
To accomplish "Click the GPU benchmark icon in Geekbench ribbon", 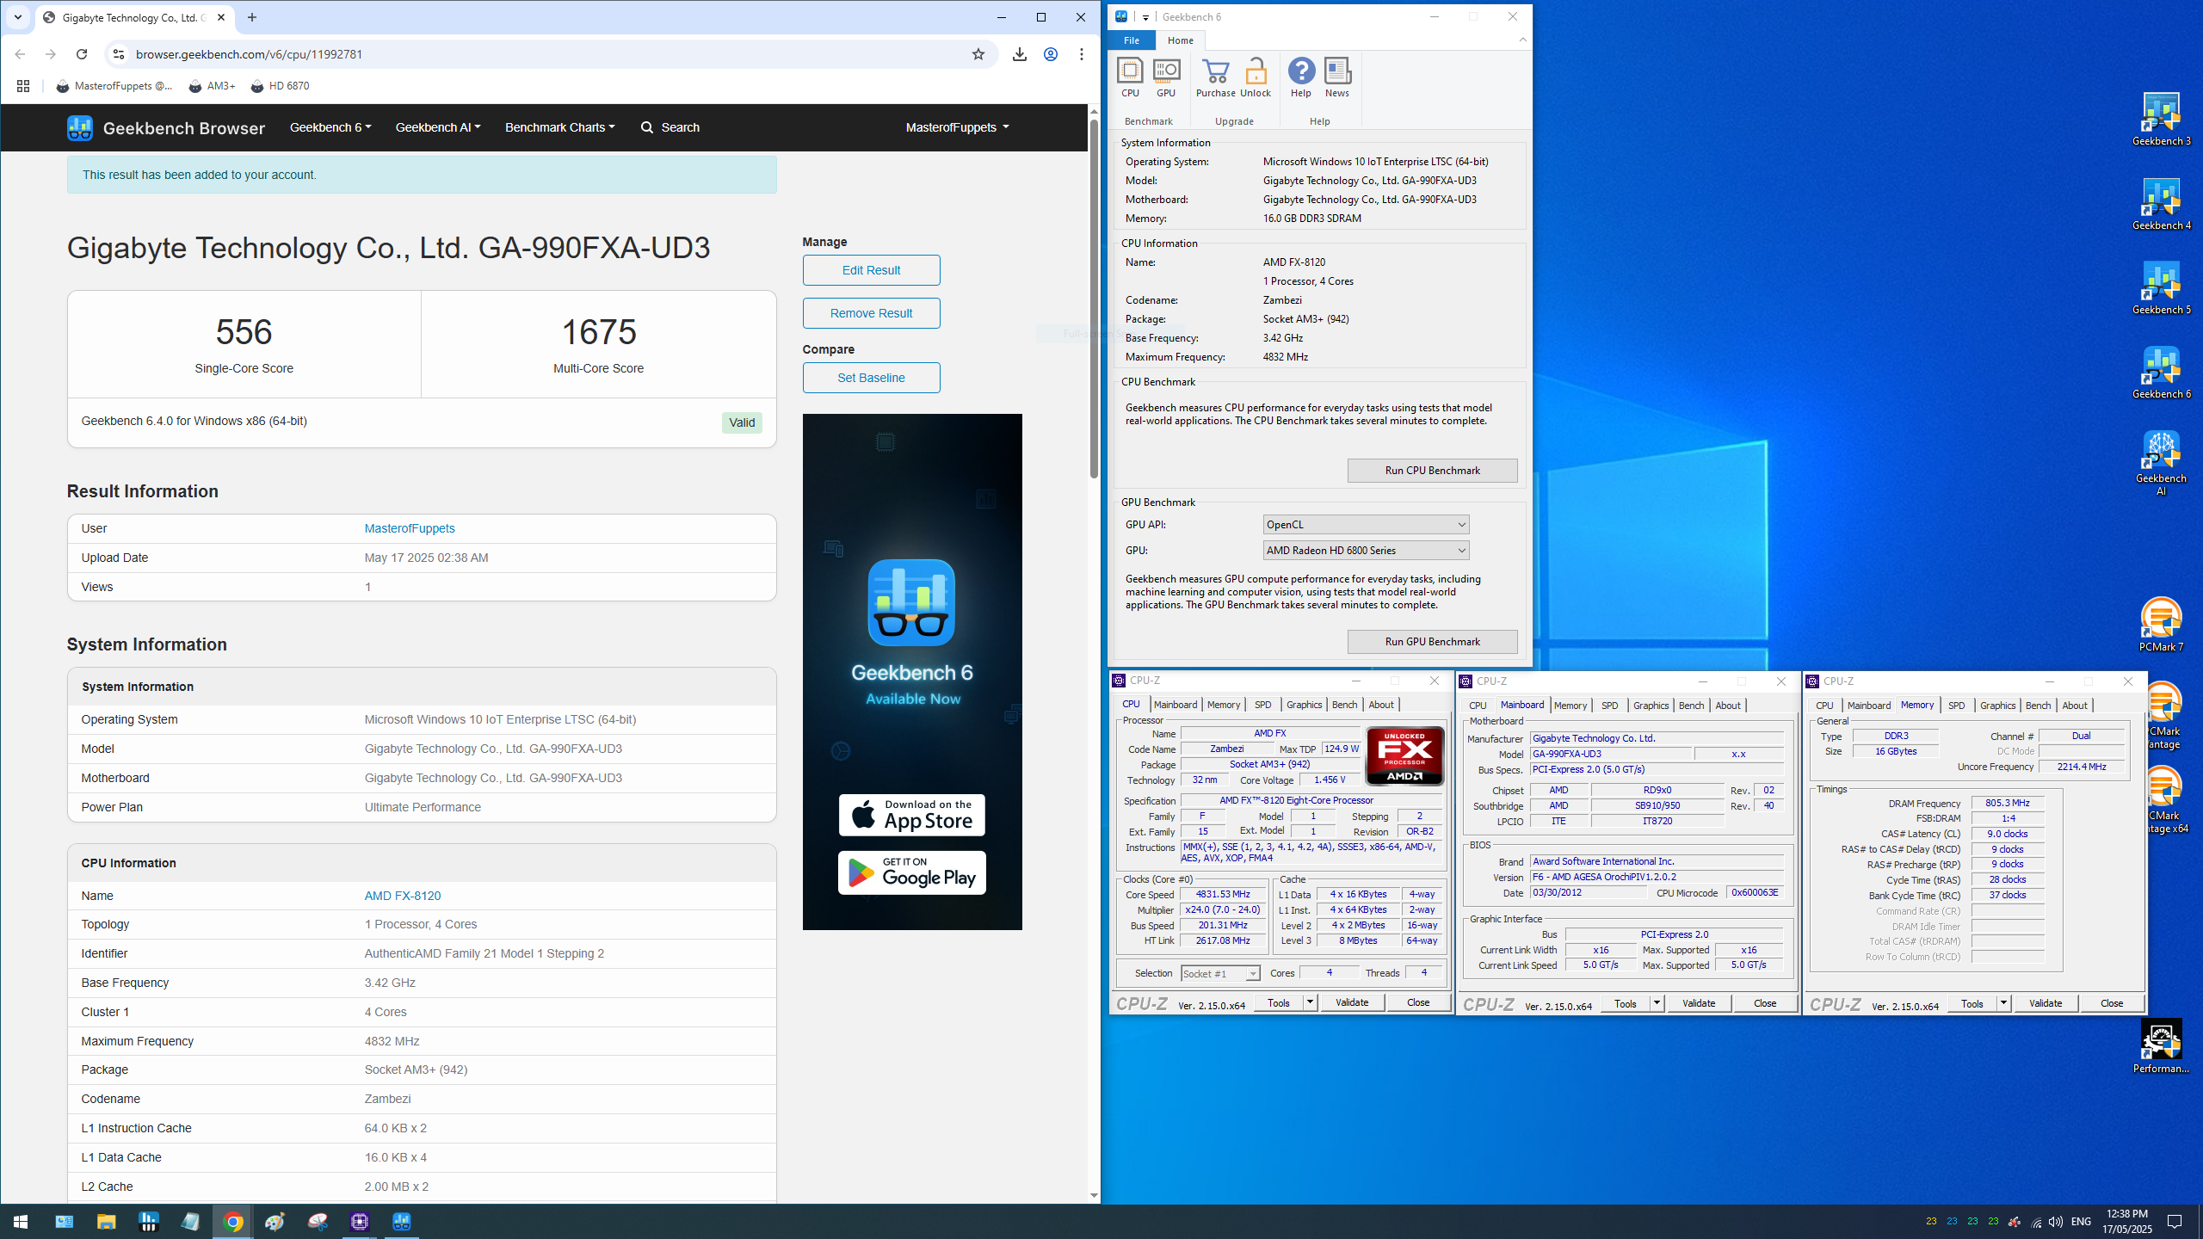I will coord(1166,77).
